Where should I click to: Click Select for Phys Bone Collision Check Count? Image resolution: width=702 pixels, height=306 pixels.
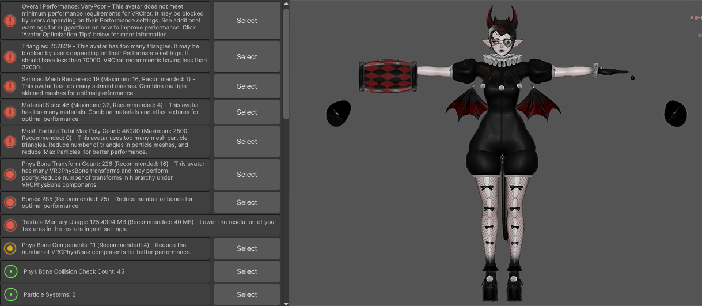coord(247,271)
